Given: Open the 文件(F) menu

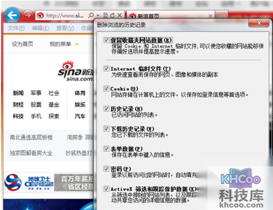Looking at the screenshot, I should click(16, 28).
